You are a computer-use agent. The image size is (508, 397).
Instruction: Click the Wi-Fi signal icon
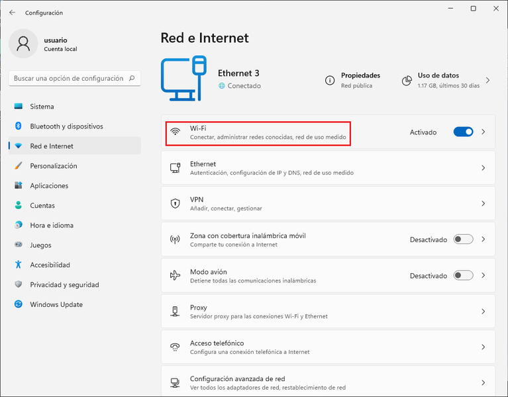(176, 132)
